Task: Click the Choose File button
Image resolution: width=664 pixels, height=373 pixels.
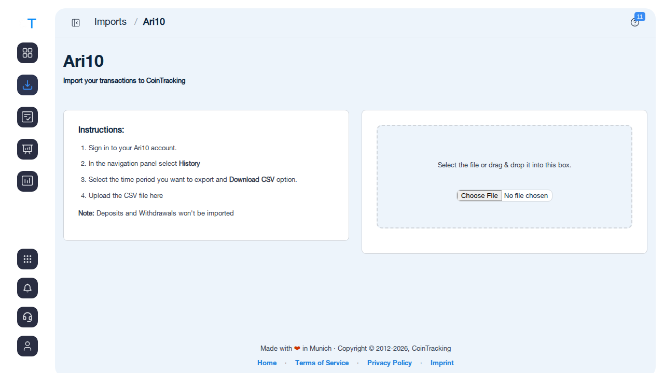Action: point(479,195)
